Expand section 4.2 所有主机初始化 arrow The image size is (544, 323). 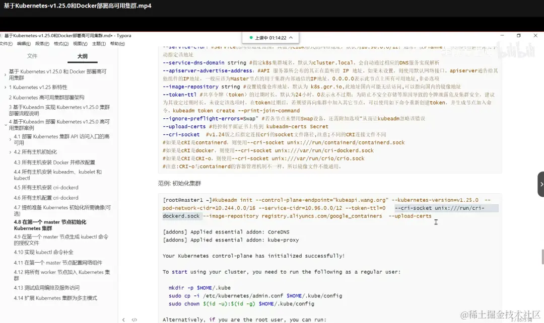[x=10, y=152]
